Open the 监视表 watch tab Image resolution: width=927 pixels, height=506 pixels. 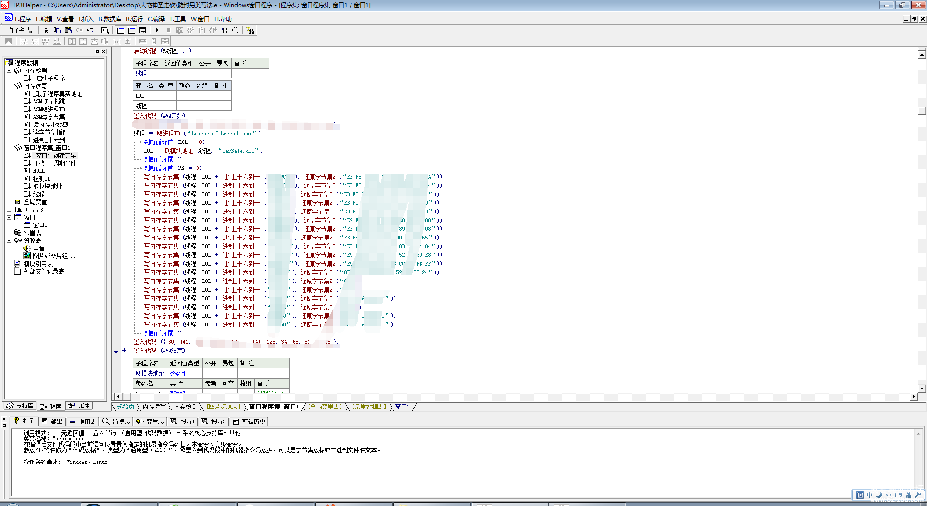116,422
